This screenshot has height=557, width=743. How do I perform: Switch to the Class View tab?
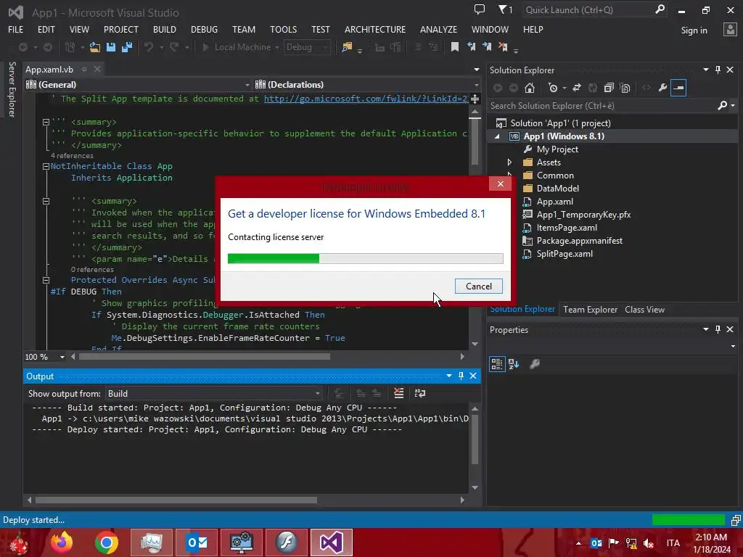644,309
